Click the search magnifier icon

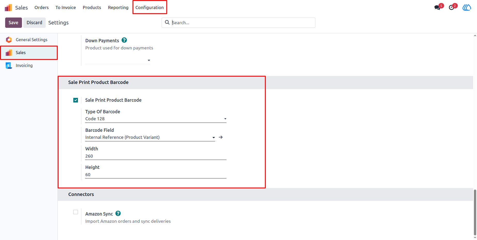[167, 22]
